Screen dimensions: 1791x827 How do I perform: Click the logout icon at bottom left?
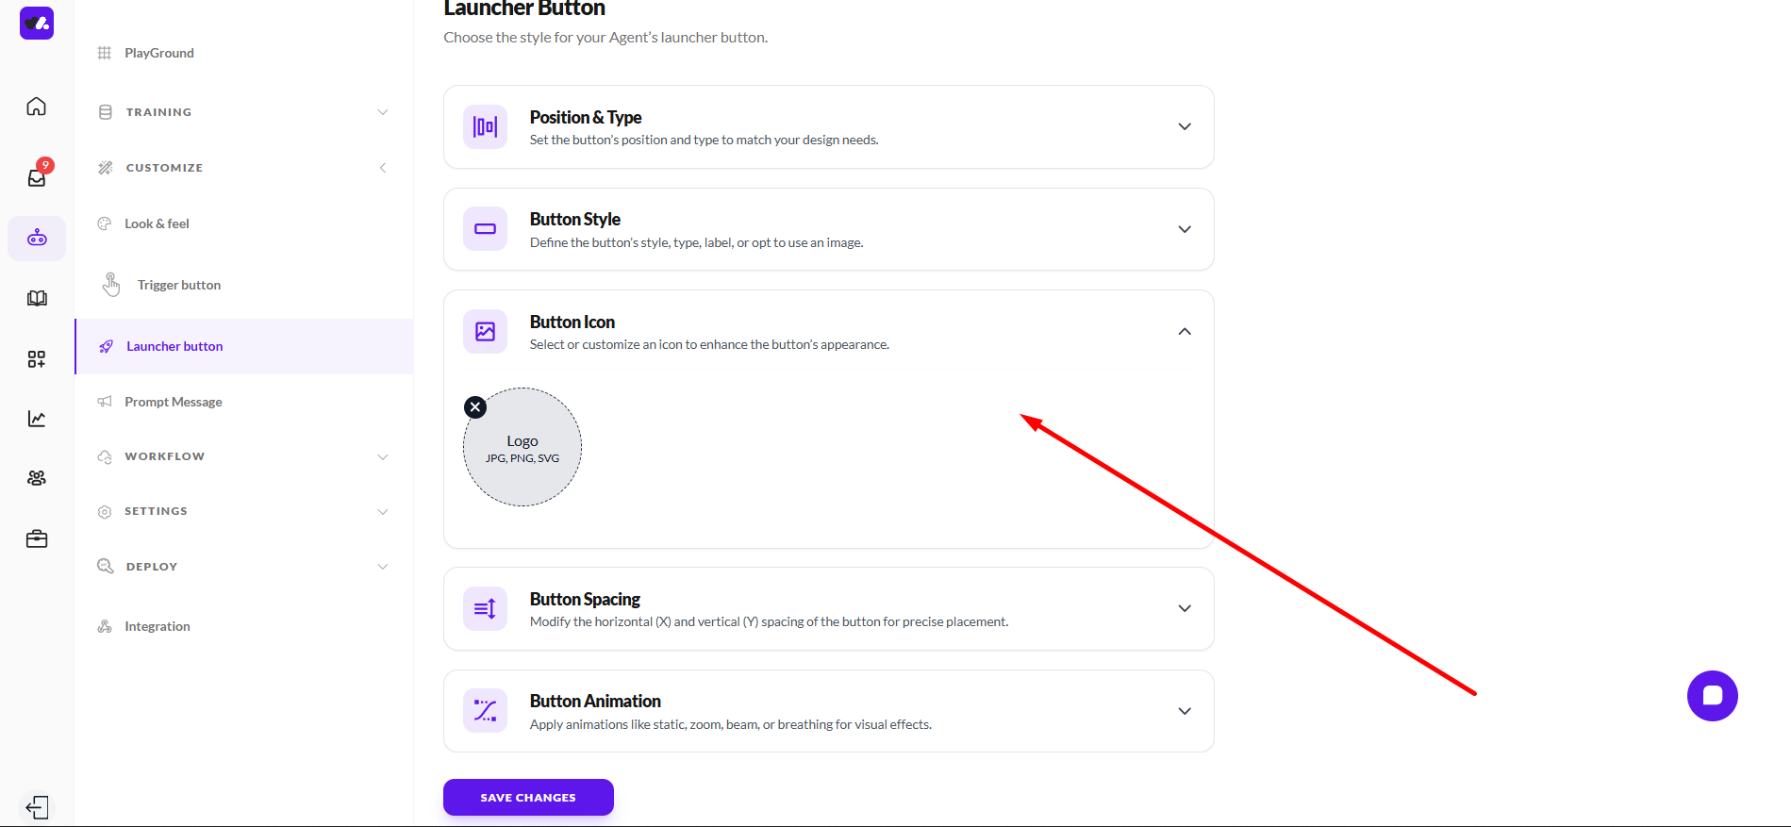pos(37,807)
